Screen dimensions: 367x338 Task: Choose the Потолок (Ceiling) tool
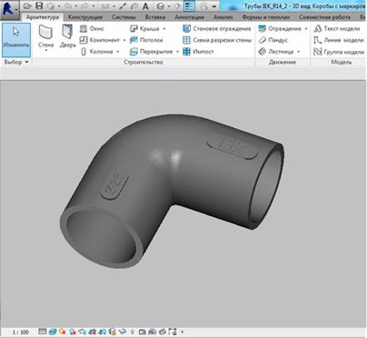click(146, 40)
